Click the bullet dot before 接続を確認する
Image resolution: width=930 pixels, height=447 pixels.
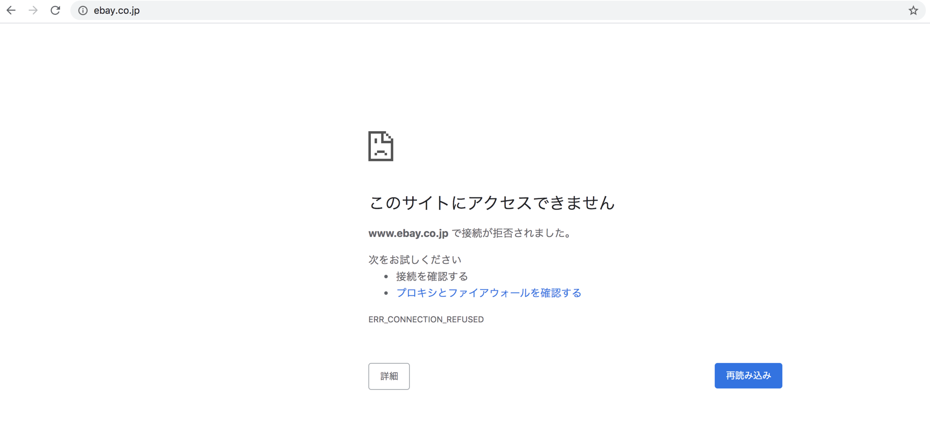tap(386, 277)
